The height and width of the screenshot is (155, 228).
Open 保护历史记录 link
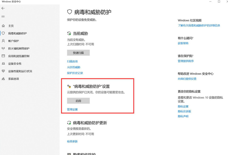(75, 73)
